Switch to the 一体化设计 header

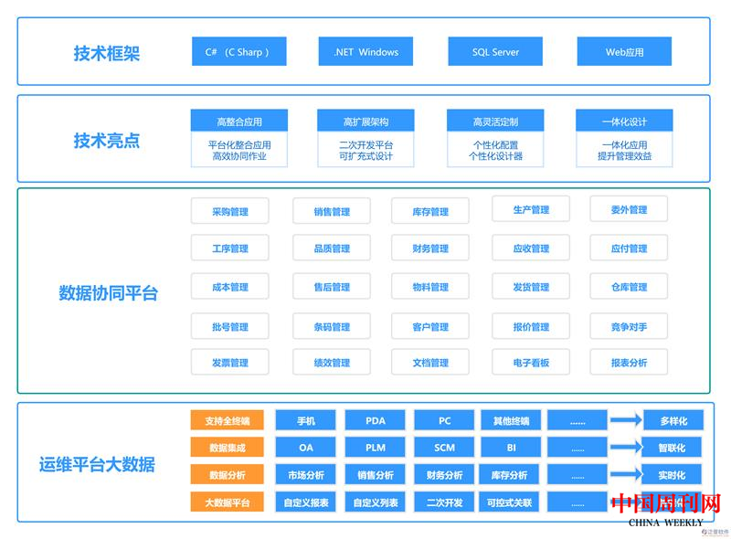coord(624,122)
